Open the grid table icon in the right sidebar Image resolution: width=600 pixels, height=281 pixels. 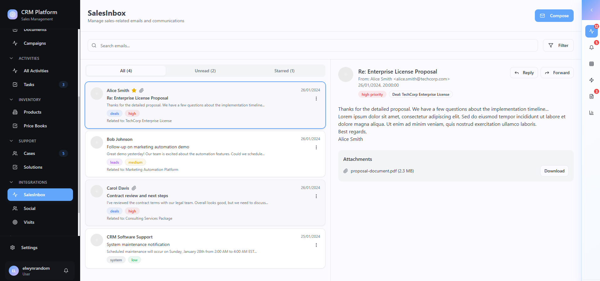[591, 64]
